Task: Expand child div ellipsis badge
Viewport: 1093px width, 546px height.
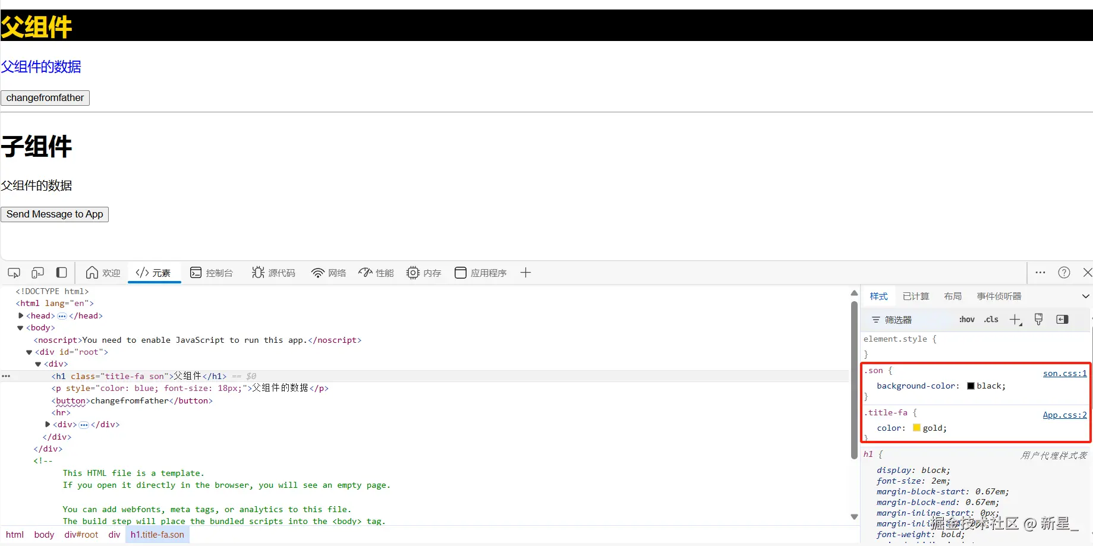Action: pyautogui.click(x=84, y=425)
